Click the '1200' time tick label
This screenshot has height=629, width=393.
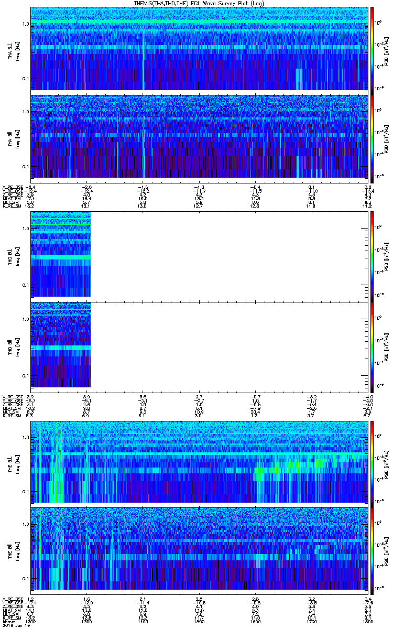point(30,622)
